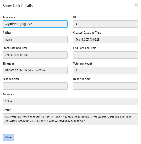The image size is (141, 144).
Task: Click the Task name label
Action: pyautogui.click(x=9, y=17)
